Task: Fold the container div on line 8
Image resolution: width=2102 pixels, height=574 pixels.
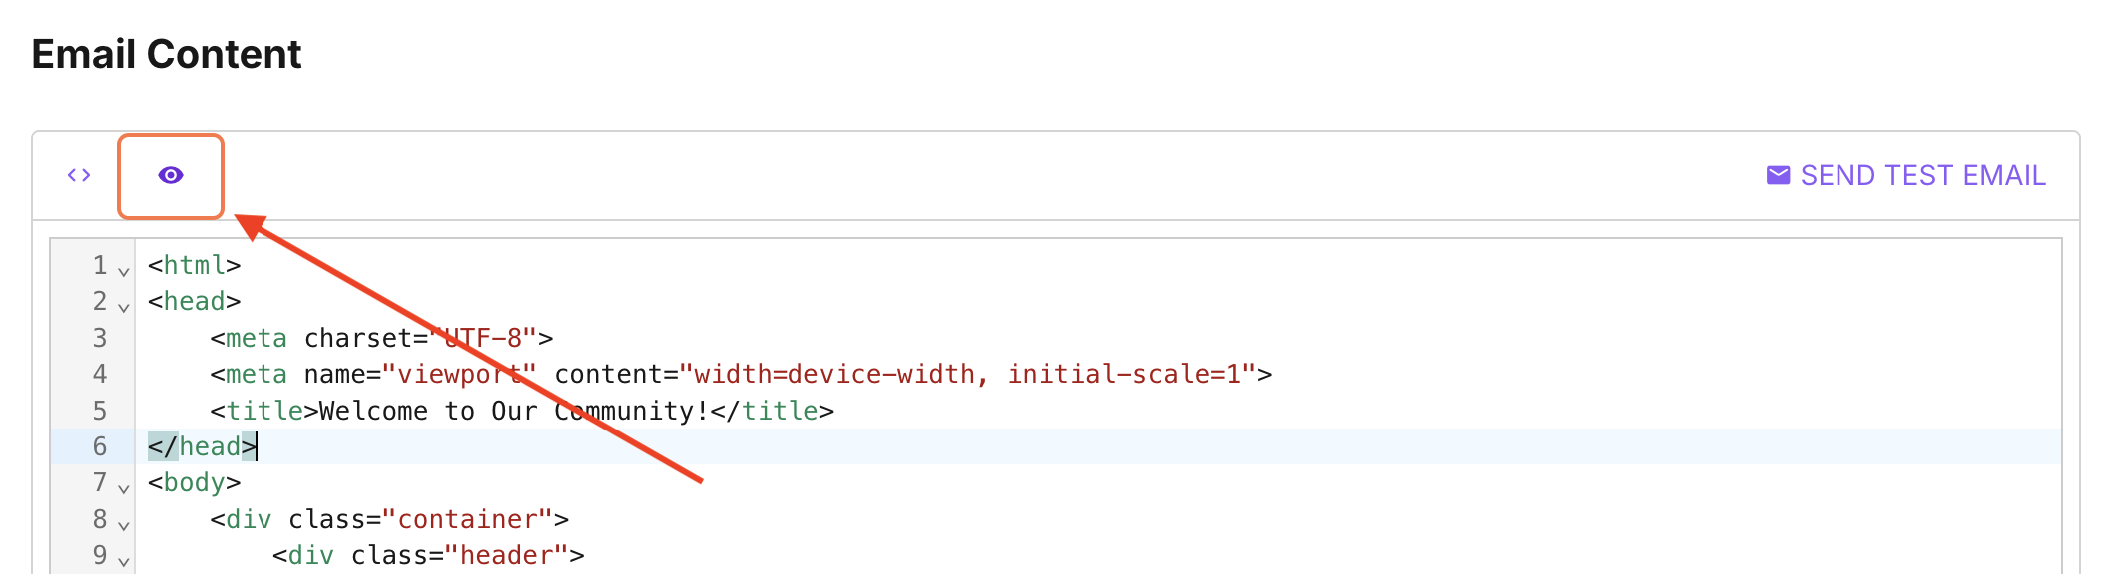Action: pos(124,524)
